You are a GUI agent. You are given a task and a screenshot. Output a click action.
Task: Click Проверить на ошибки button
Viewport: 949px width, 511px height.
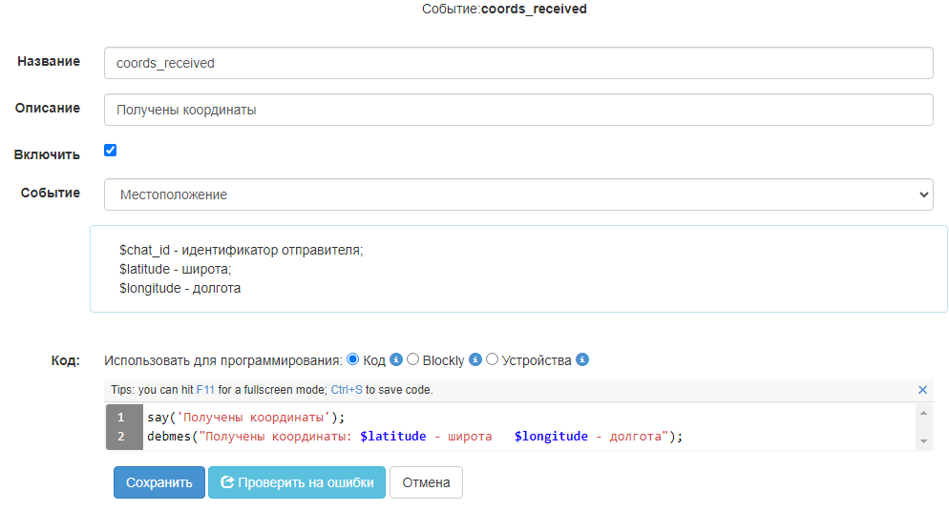pos(297,482)
